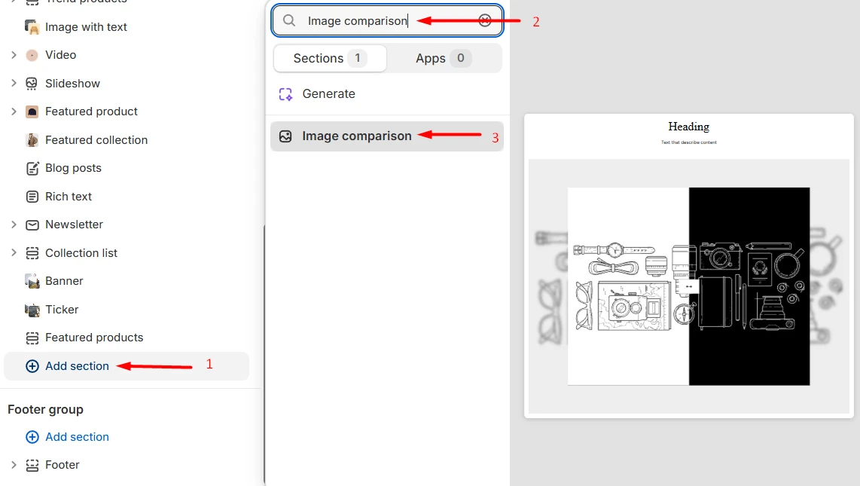Image resolution: width=860 pixels, height=486 pixels.
Task: Click the Slideshow section icon
Action: pyautogui.click(x=32, y=84)
